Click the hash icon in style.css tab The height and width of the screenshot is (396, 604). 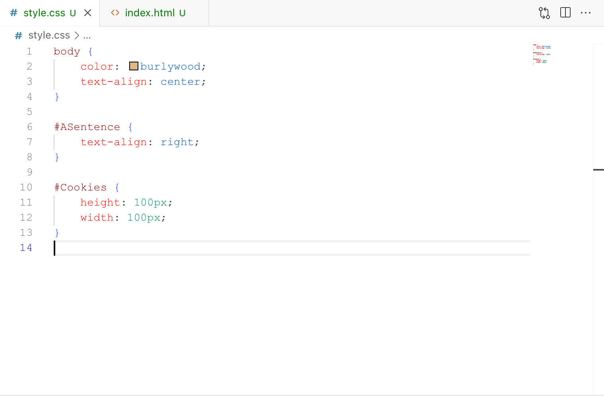coord(14,13)
